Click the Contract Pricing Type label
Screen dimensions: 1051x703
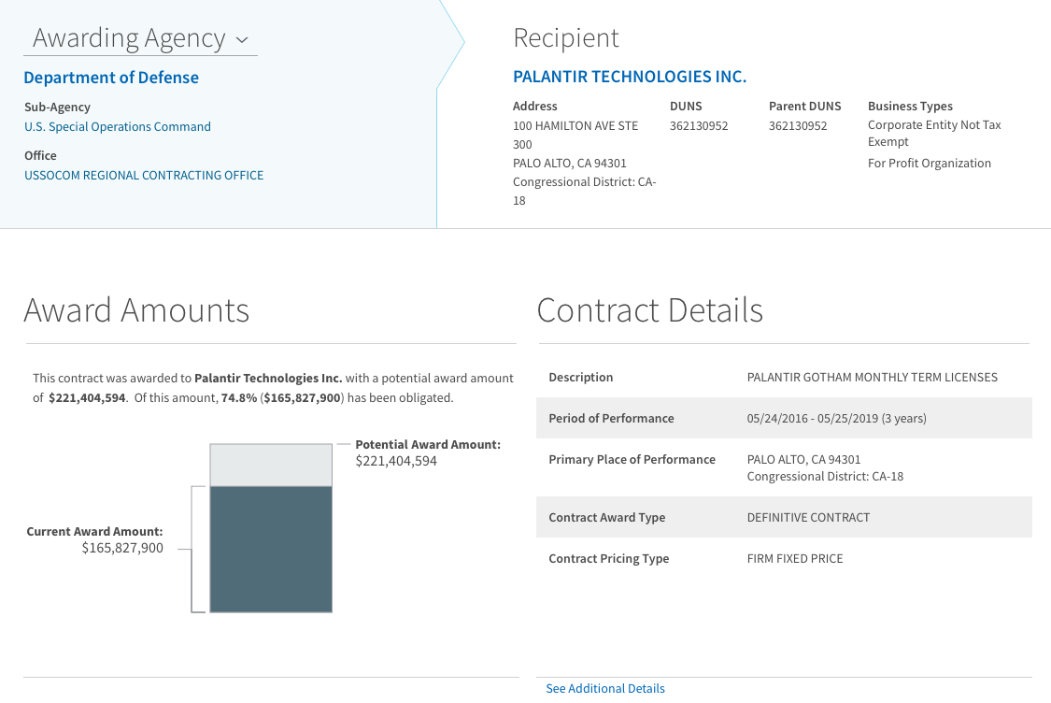(608, 558)
